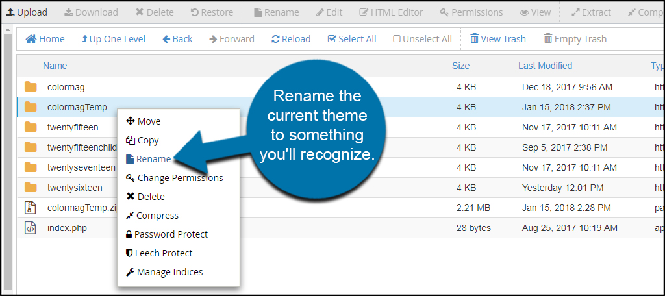The image size is (665, 296).
Task: Click Up One Level
Action: [x=113, y=39]
